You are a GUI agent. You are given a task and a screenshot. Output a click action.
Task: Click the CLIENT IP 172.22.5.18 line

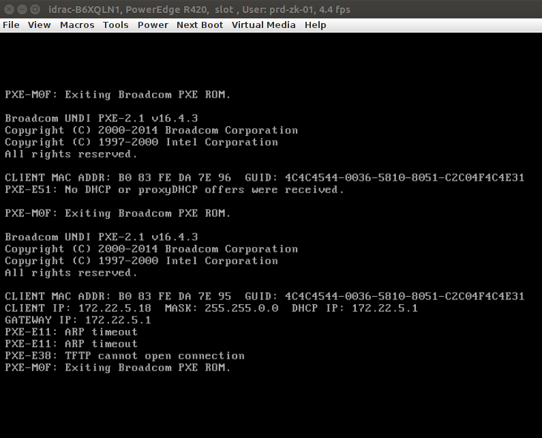pos(211,308)
